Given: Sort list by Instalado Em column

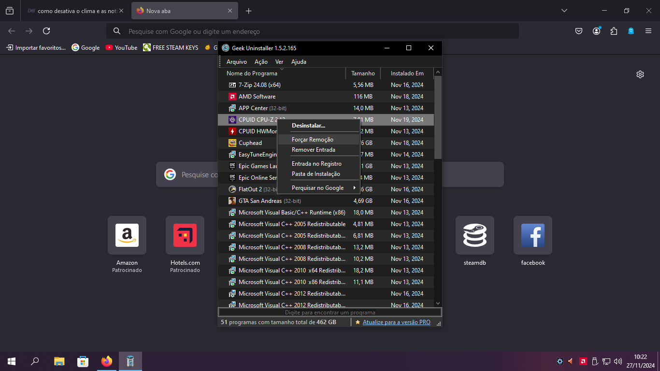Looking at the screenshot, I should [407, 73].
